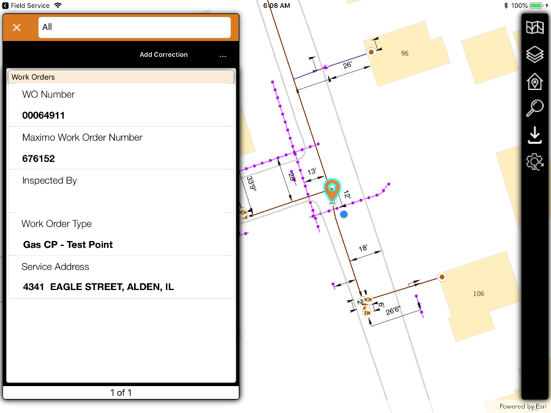Viewport: 551px width, 413px height.
Task: Click service address 4341 EAGLE STREET, ALDEN, IL
Action: (98, 287)
